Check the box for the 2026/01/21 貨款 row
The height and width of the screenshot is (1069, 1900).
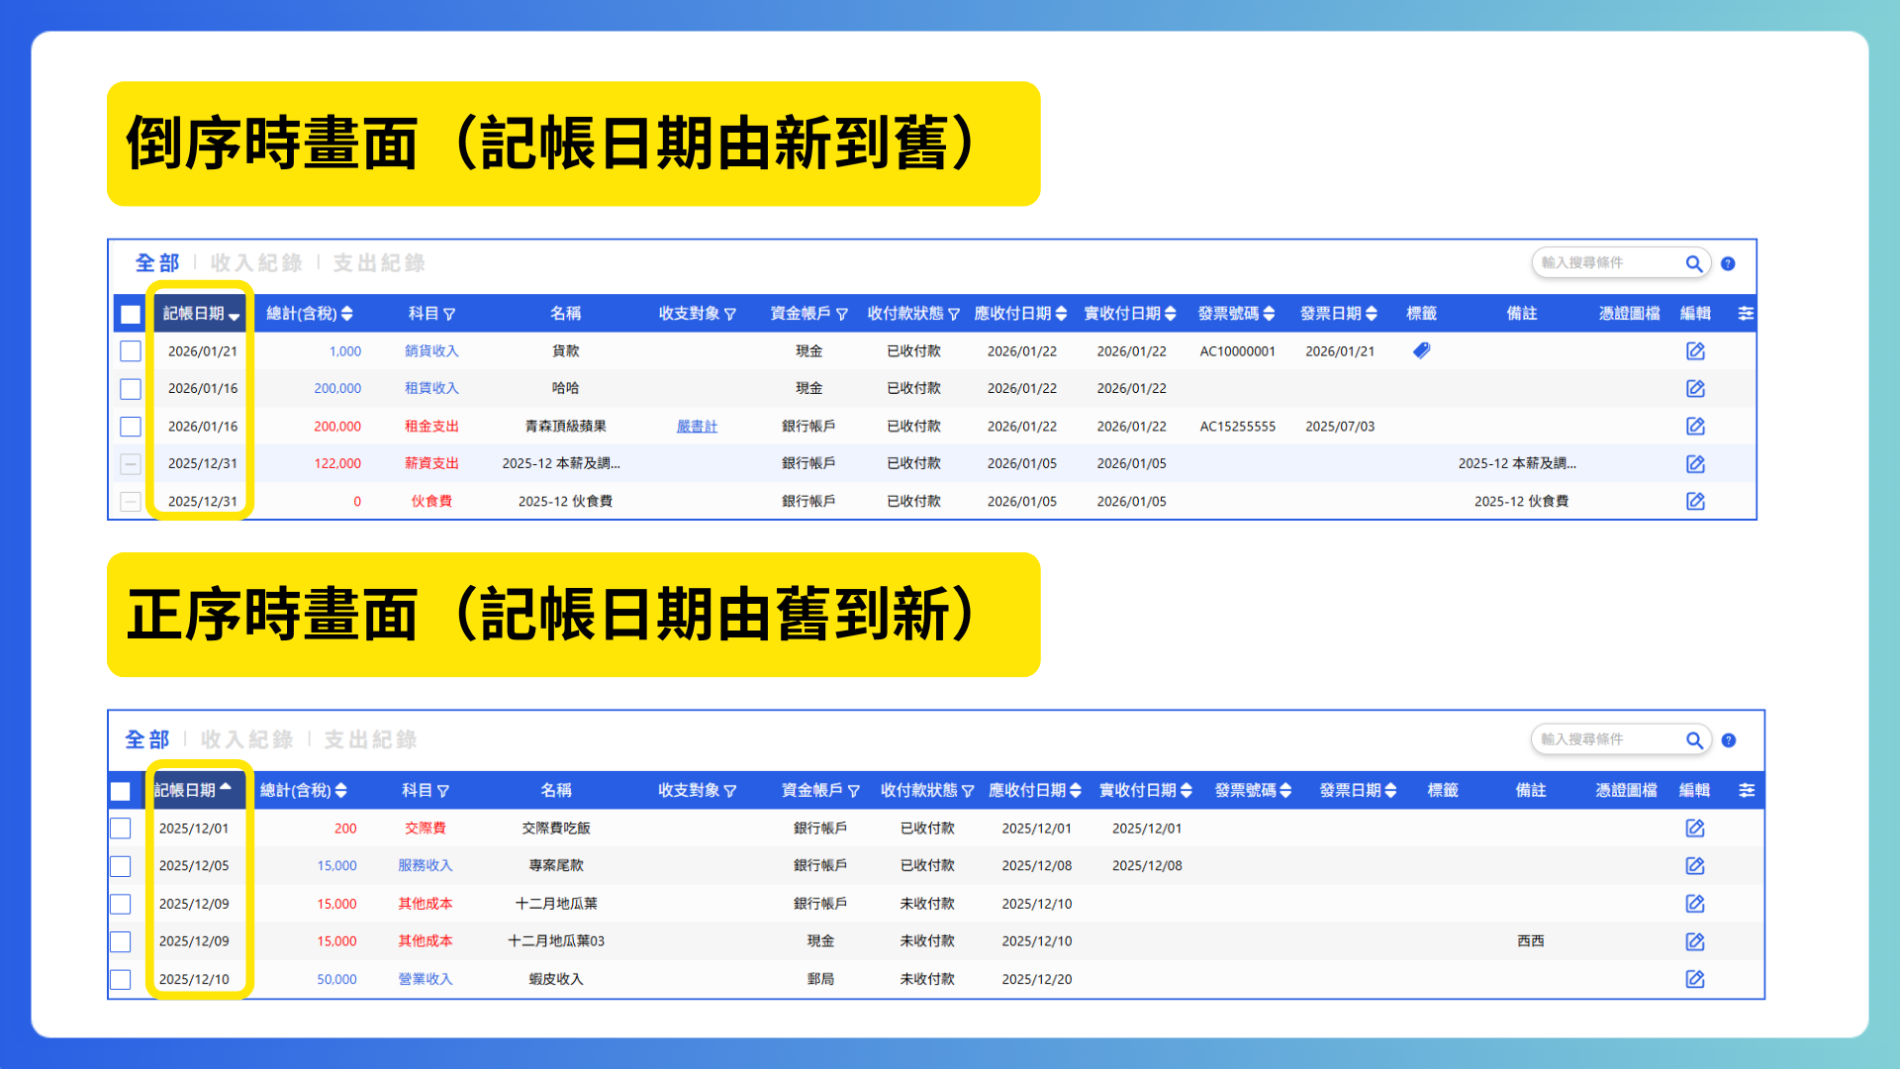131,351
